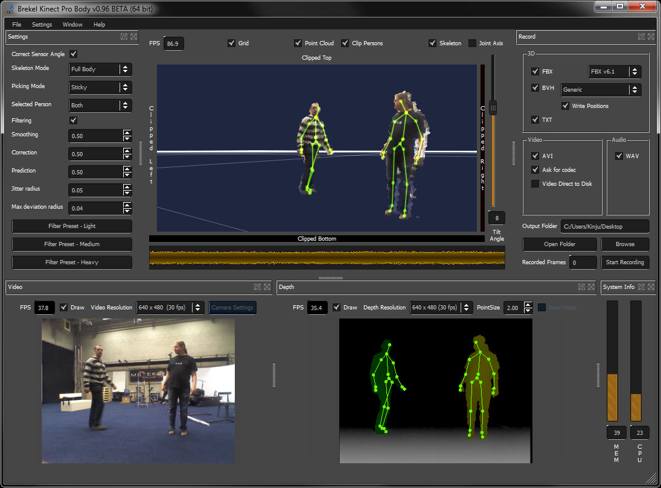Click the Tilt Angle slider handle
The height and width of the screenshot is (488, 661).
[x=493, y=108]
